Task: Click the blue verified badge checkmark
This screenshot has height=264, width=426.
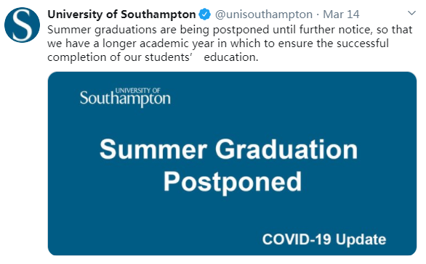Action: pyautogui.click(x=204, y=15)
